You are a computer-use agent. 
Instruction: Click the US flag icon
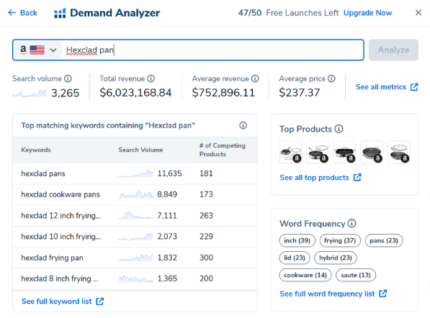tap(37, 50)
